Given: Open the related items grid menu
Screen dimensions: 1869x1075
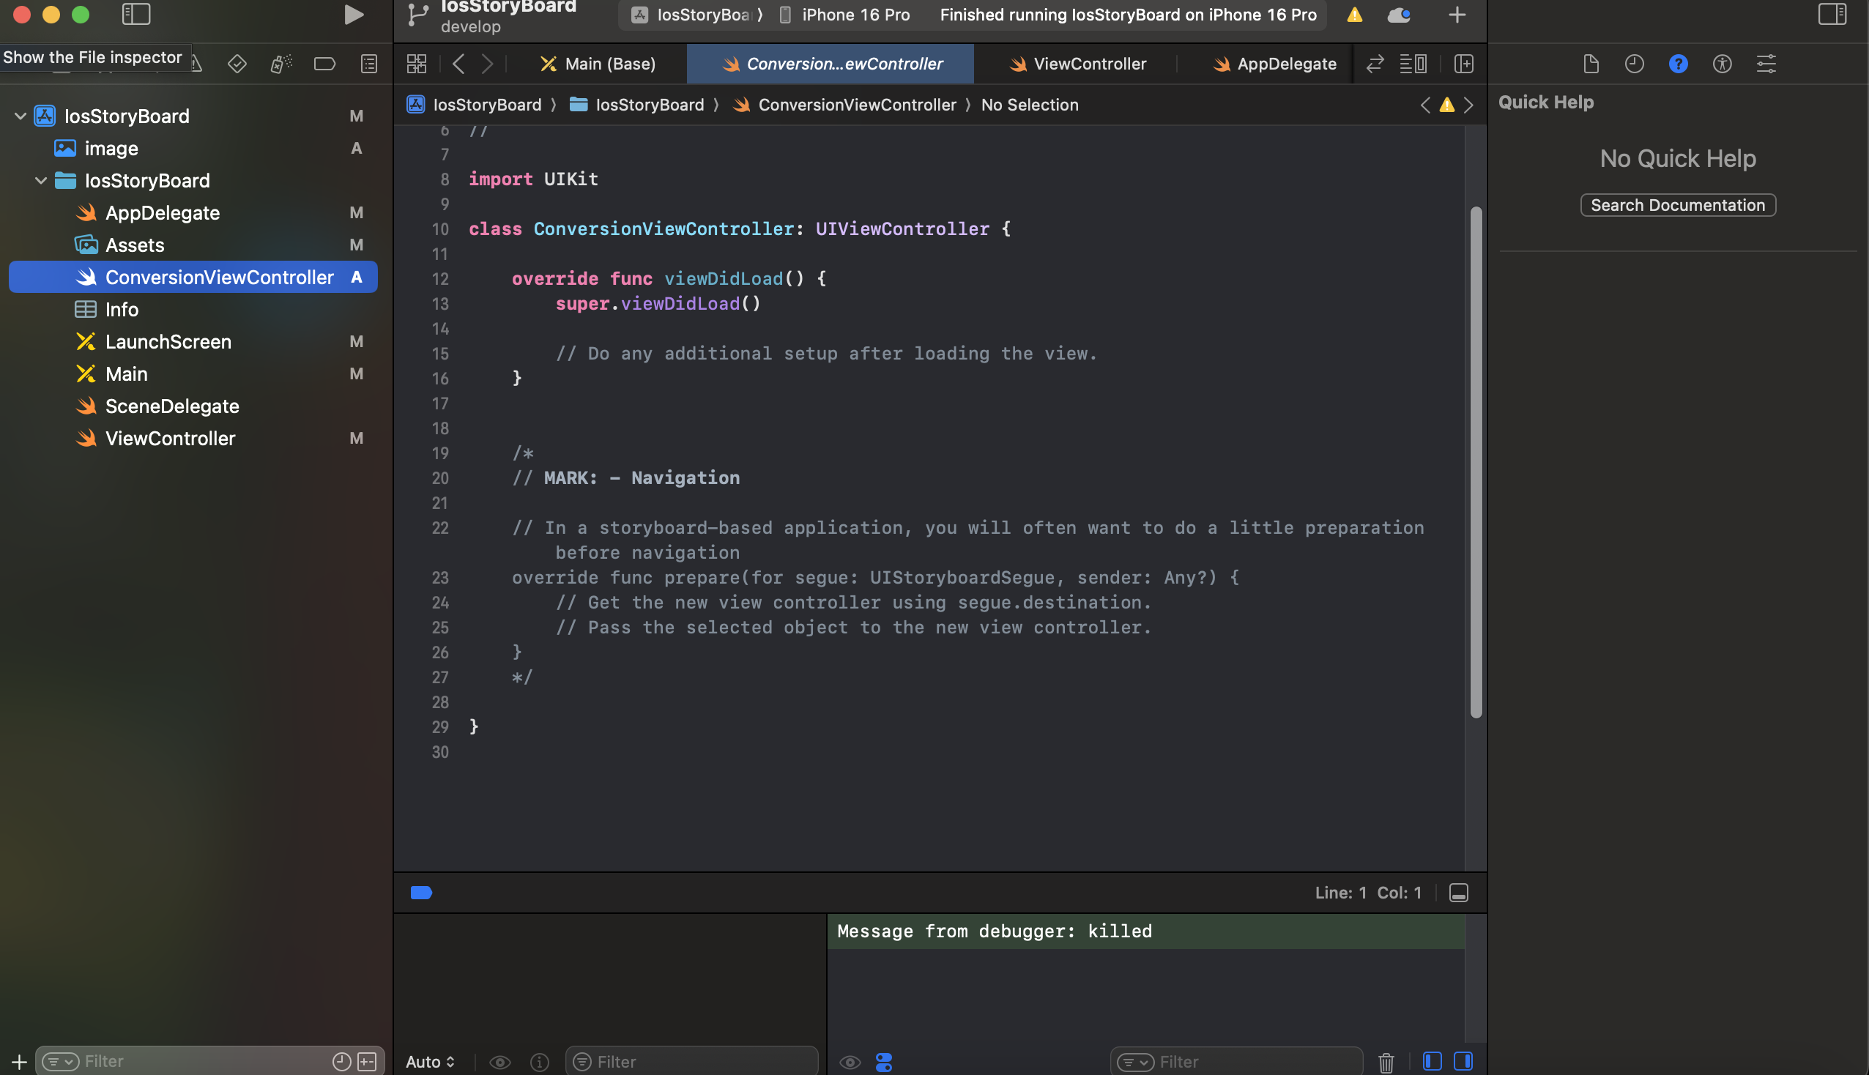Looking at the screenshot, I should (417, 64).
